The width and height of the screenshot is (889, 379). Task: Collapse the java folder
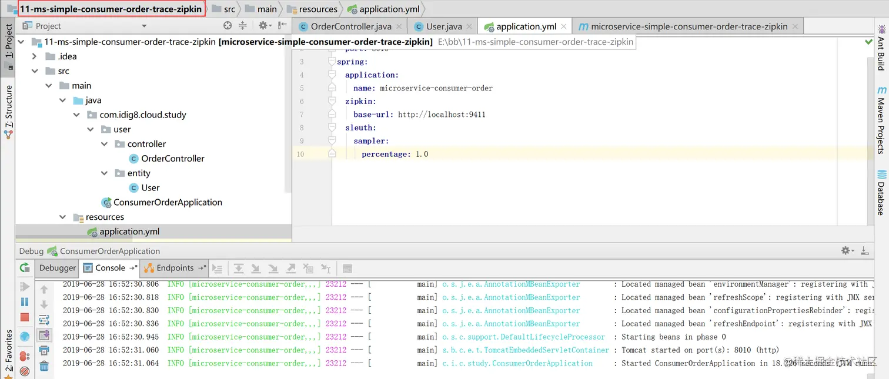pos(62,100)
